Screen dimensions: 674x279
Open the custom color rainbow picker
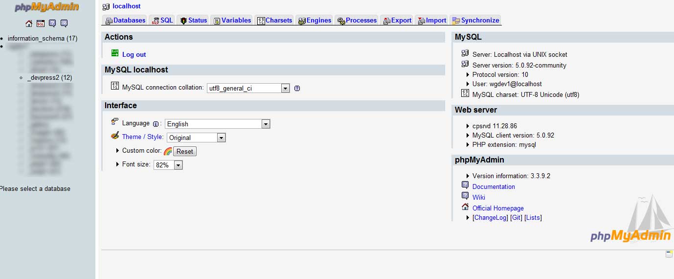tap(168, 151)
